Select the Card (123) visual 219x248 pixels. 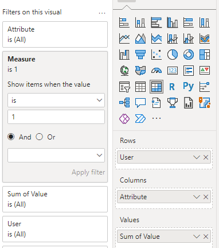pyautogui.click(x=173, y=71)
